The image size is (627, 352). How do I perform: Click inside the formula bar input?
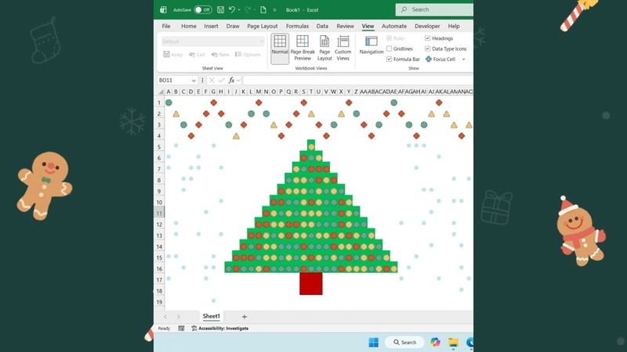click(358, 81)
